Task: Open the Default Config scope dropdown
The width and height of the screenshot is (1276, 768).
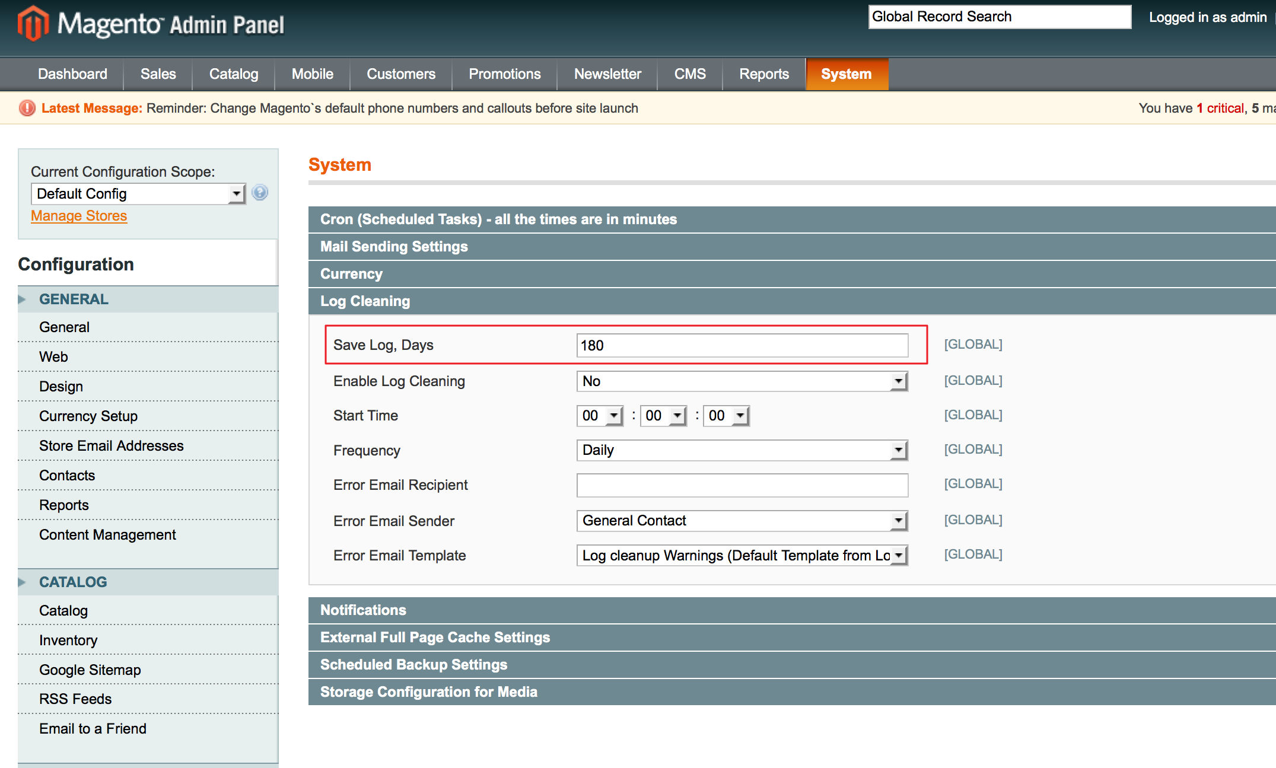Action: coord(236,193)
